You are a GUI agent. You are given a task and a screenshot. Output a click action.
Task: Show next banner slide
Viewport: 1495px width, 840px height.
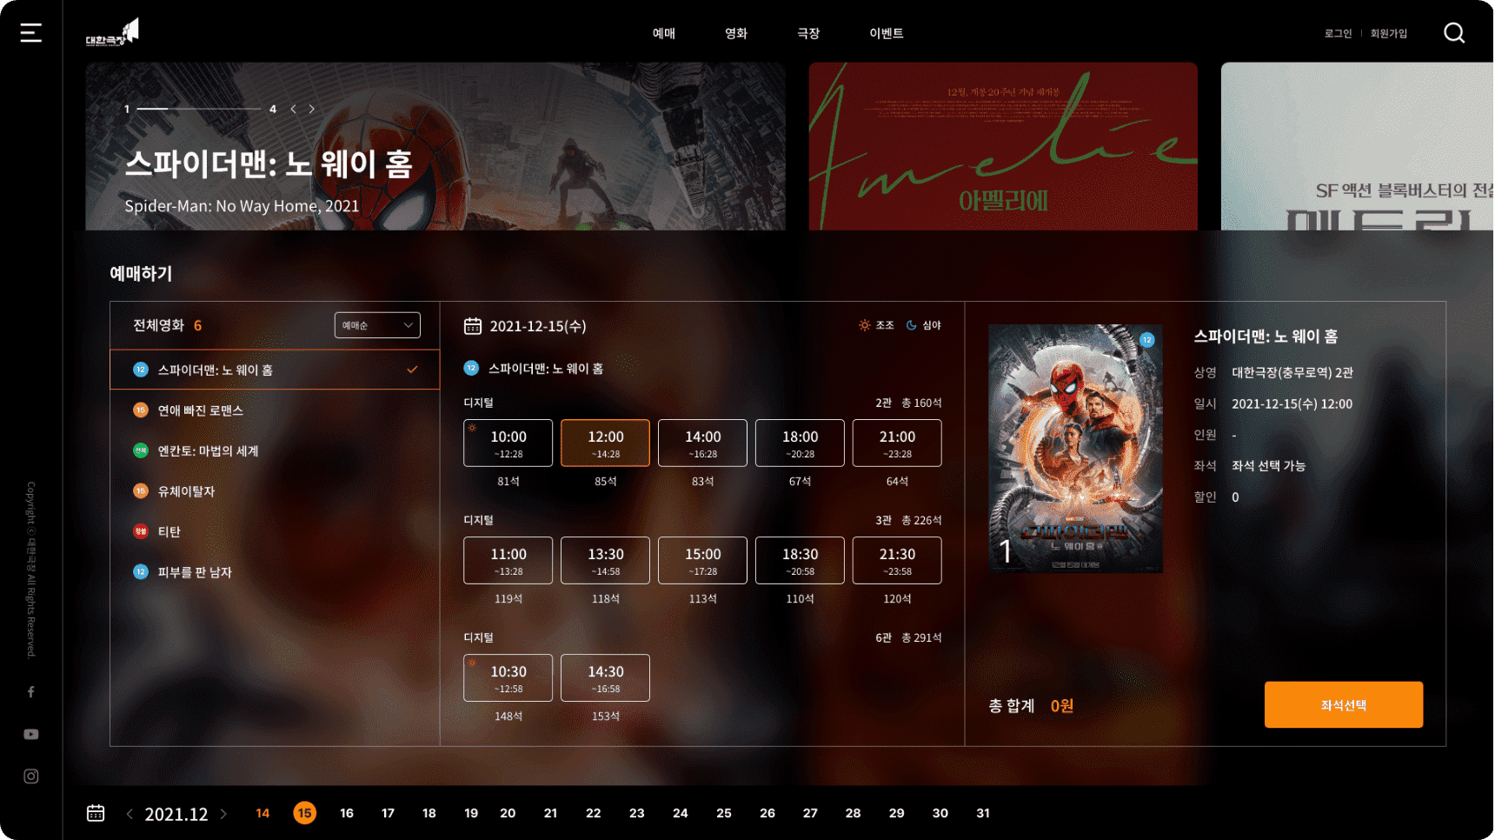click(312, 109)
